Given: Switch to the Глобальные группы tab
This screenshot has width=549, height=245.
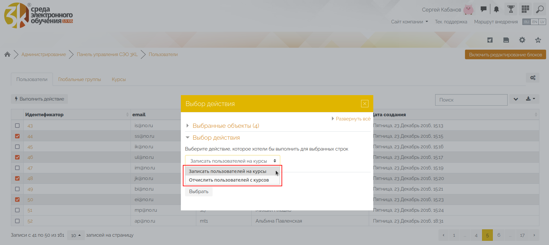Looking at the screenshot, I should [x=80, y=79].
